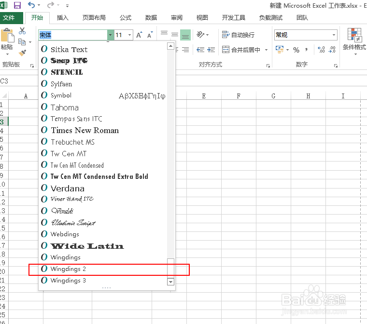The height and width of the screenshot is (324, 367).
Task: Click the Redo arrow icon
Action: tap(51, 5)
